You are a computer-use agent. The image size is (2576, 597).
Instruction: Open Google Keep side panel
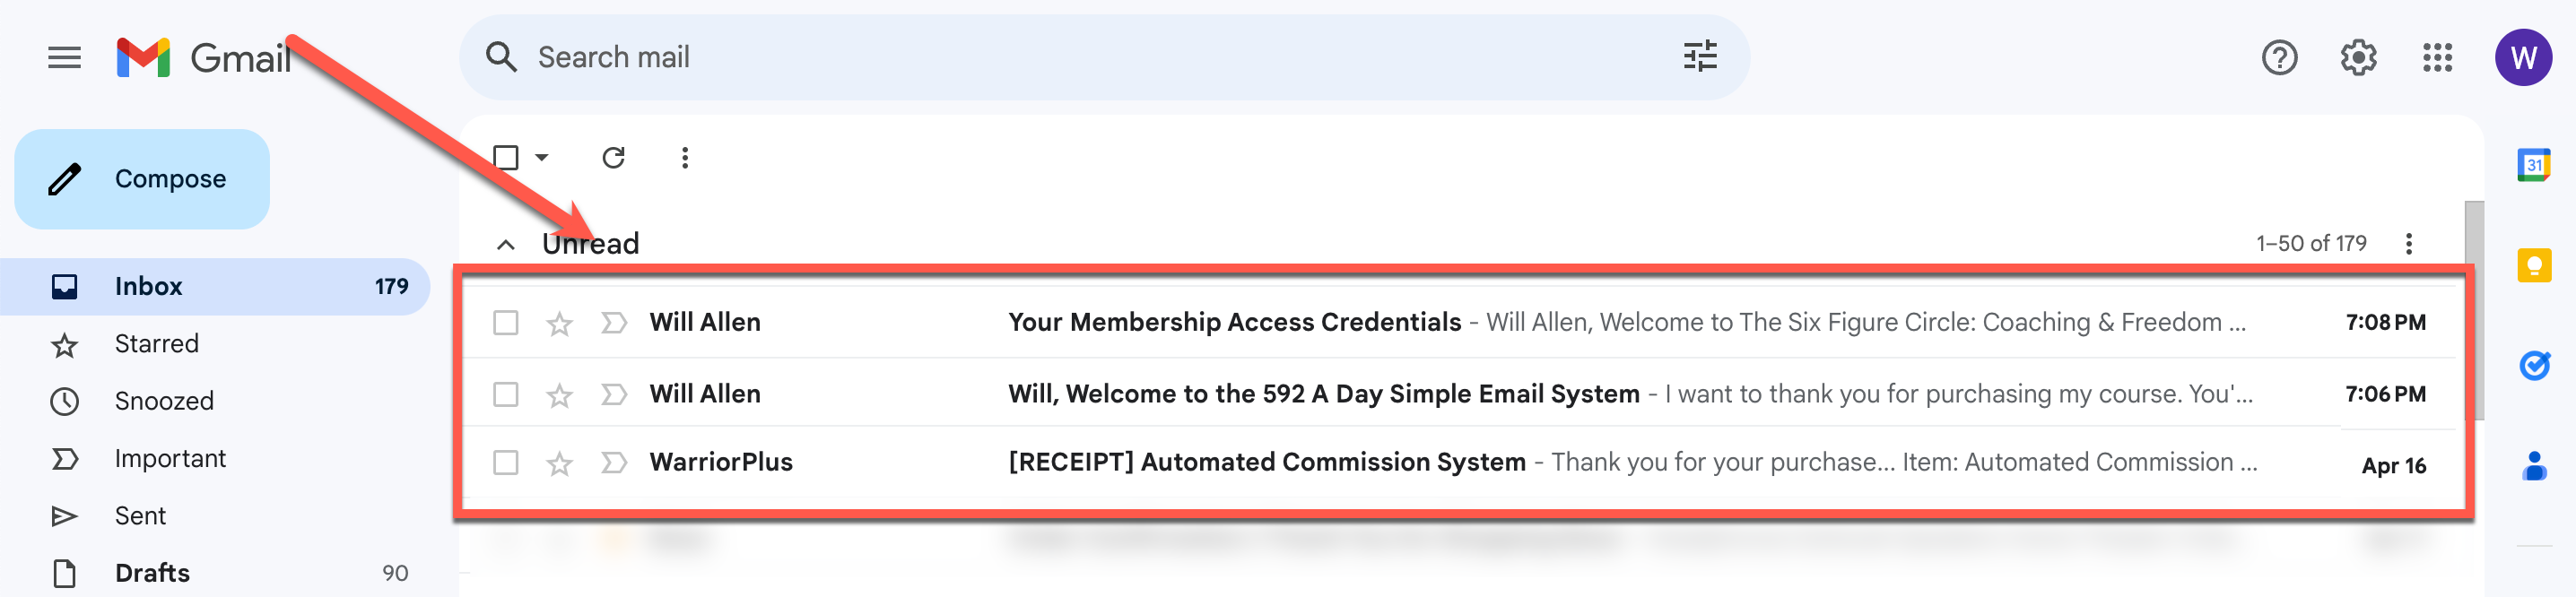click(2533, 266)
